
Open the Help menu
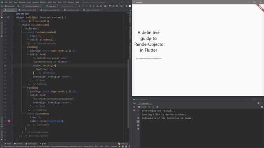pos(77,2)
